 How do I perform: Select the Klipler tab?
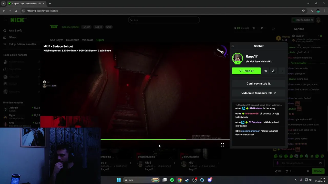pos(100,40)
